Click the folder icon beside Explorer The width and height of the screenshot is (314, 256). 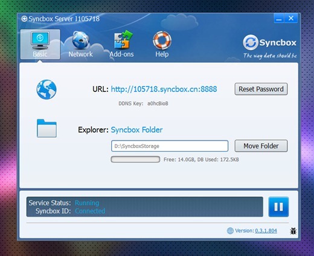pyautogui.click(x=46, y=128)
